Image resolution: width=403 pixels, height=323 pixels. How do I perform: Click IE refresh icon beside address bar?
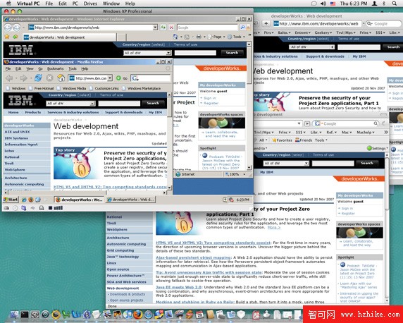point(163,28)
